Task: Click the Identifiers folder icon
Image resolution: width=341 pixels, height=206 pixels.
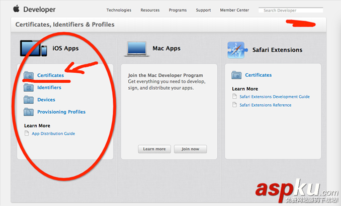Action: point(29,88)
